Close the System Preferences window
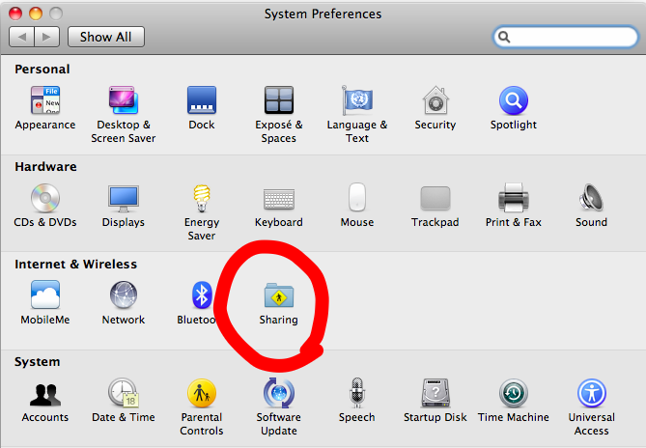 click(15, 14)
